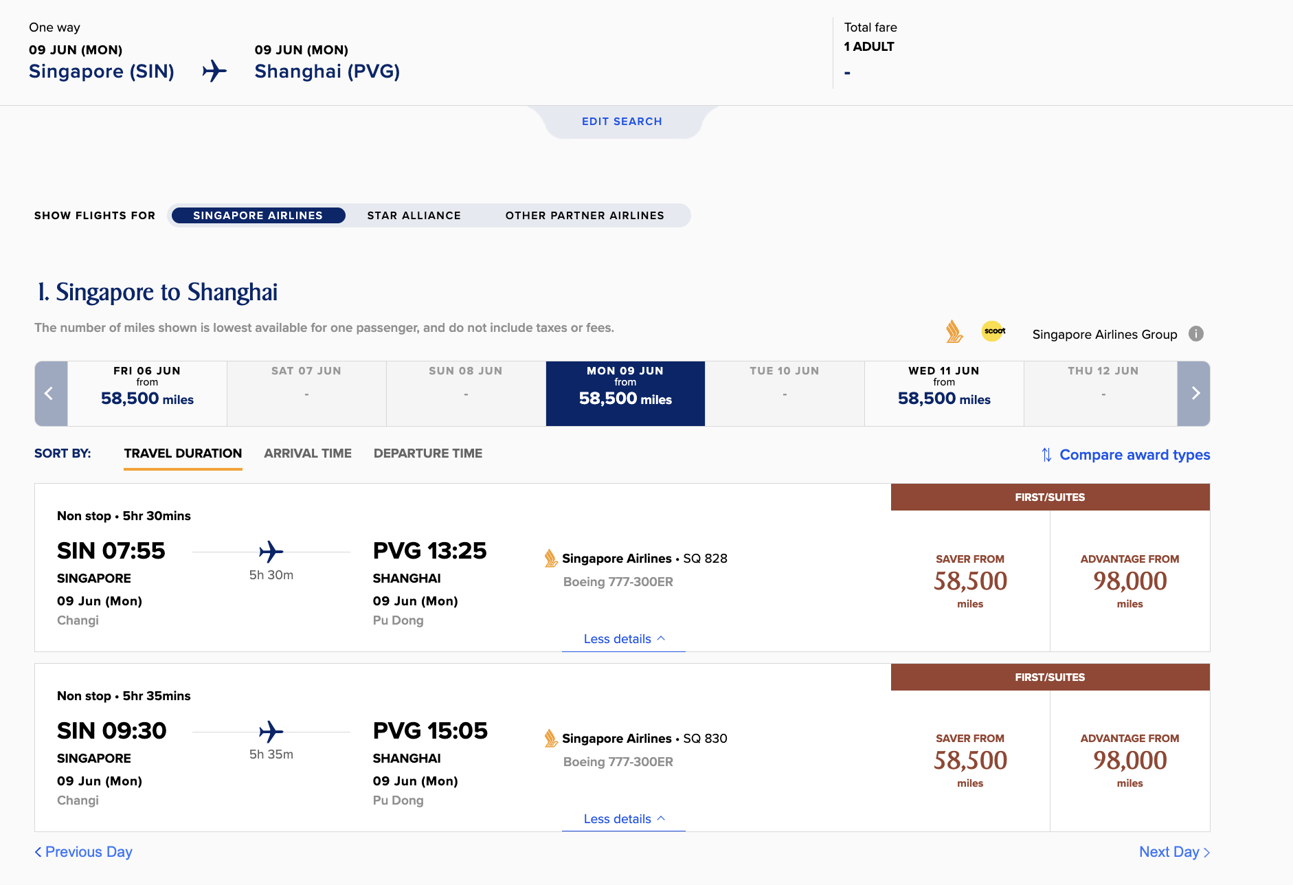Show Singapore Airlines flights only
This screenshot has width=1293, height=885.
258,216
